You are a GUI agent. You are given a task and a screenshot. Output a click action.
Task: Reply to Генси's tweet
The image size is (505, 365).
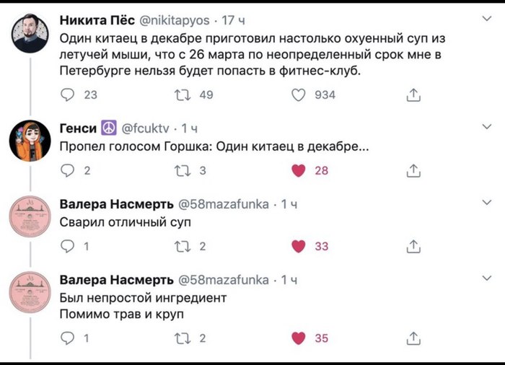pos(66,171)
